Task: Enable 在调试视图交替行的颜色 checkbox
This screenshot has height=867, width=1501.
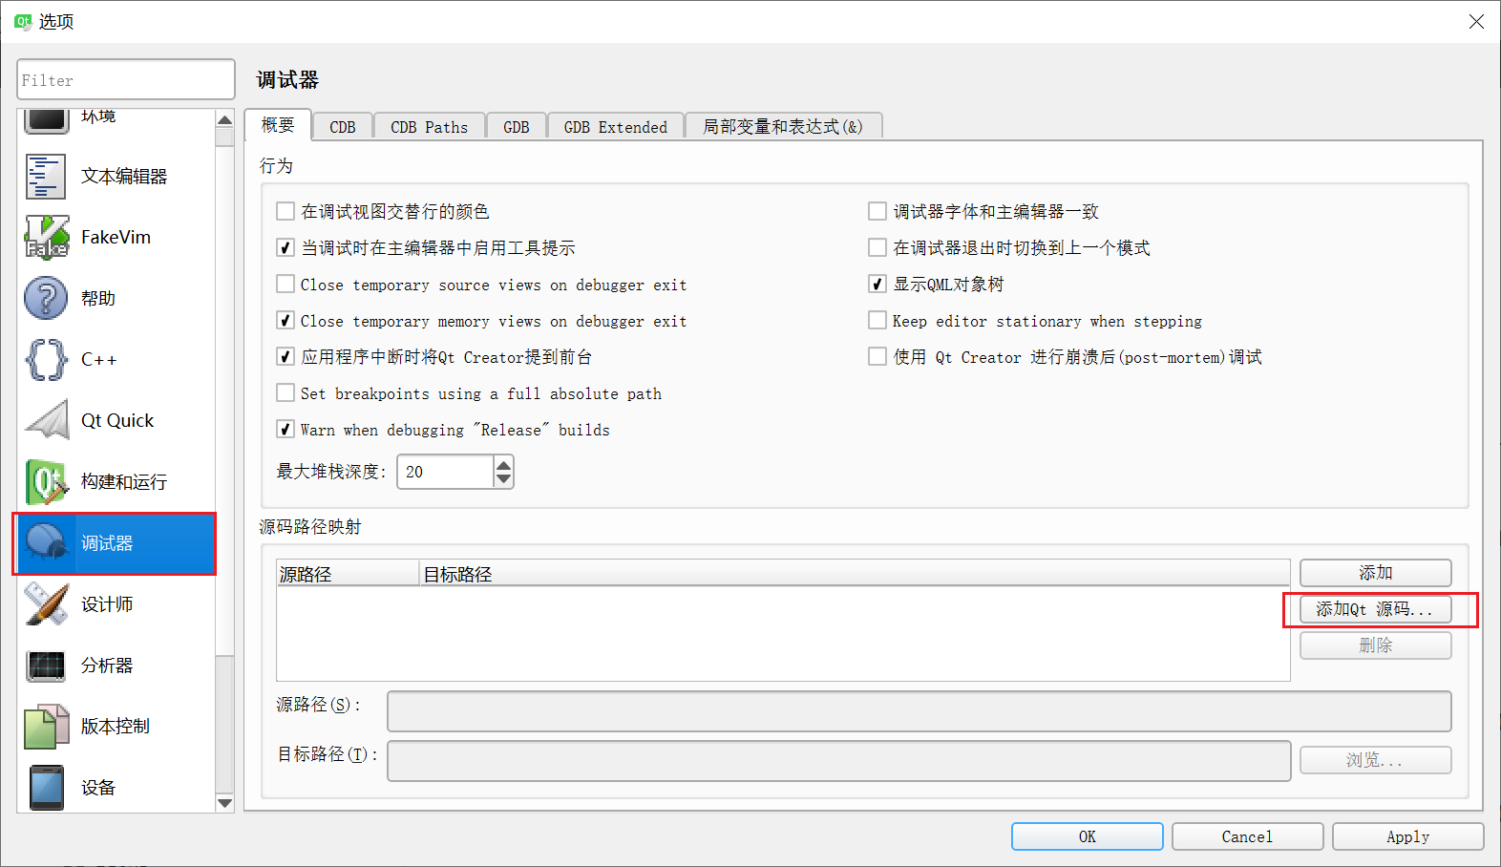Action: coord(285,211)
